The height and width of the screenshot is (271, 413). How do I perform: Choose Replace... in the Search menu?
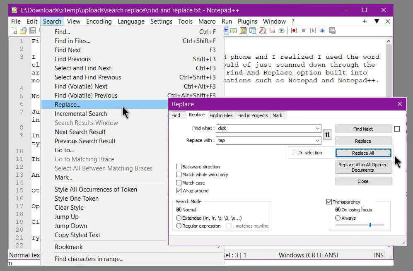[104, 104]
